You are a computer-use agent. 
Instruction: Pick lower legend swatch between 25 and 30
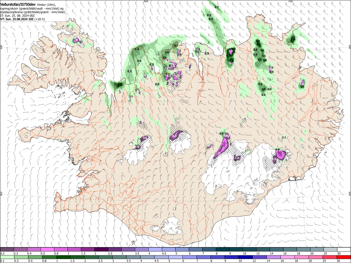[330, 257]
